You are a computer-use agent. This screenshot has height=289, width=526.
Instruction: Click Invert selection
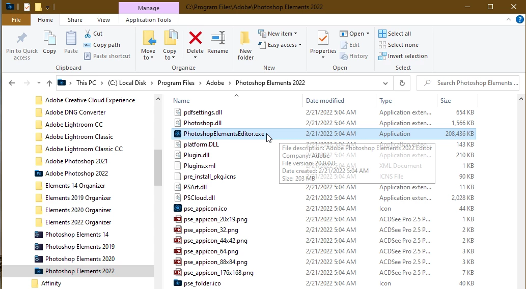[403, 56]
